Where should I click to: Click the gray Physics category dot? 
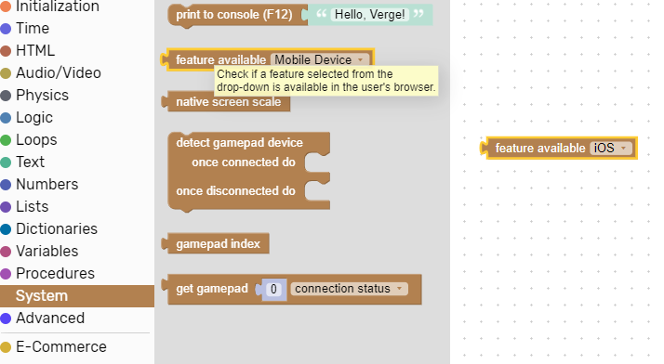[x=6, y=96]
